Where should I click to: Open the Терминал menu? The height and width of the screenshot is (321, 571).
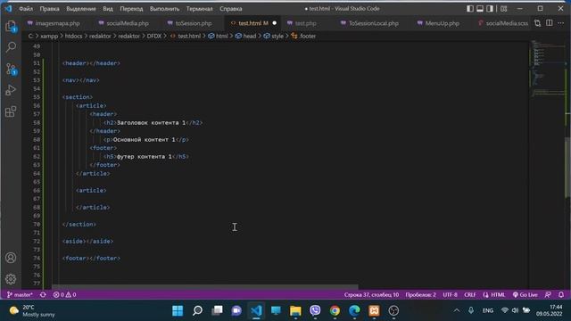pyautogui.click(x=199, y=8)
